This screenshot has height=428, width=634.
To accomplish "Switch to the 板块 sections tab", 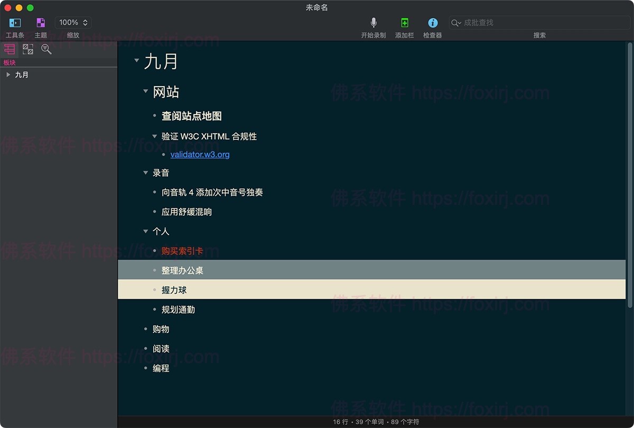I will click(10, 49).
